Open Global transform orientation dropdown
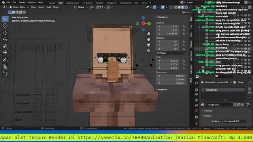Image resolution: width=253 pixels, height=142 pixels. point(81,7)
